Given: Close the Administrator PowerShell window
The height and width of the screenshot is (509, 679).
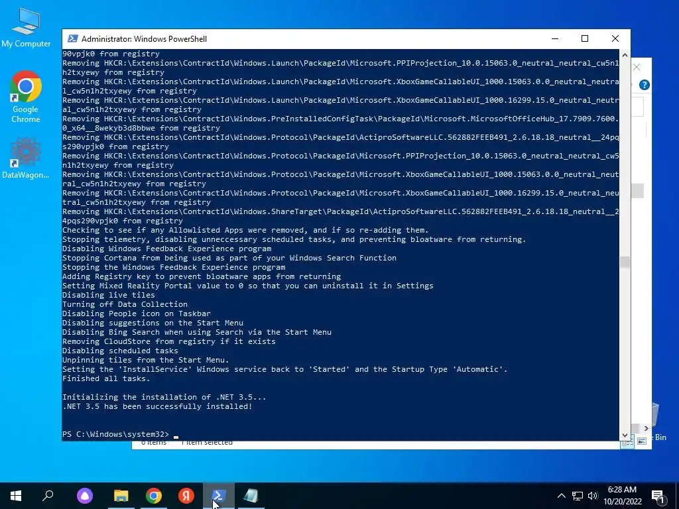Looking at the screenshot, I should pos(615,38).
